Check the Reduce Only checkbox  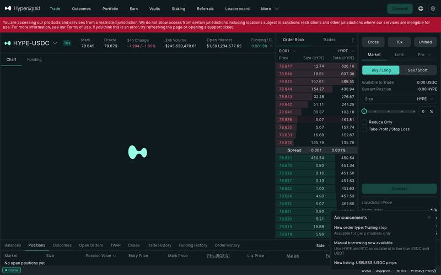pyautogui.click(x=364, y=122)
